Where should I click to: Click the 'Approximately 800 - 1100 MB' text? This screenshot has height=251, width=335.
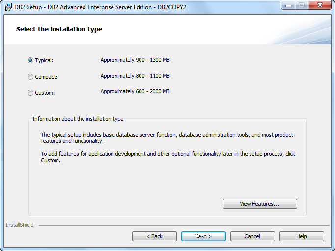tap(135, 76)
